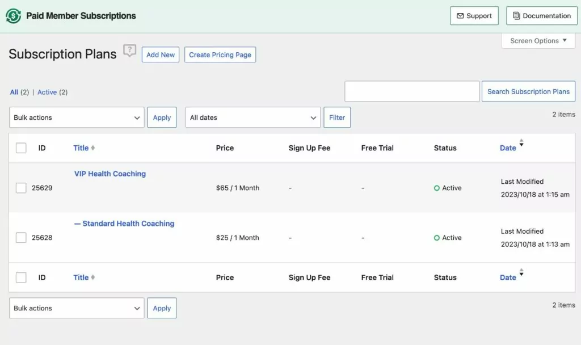The image size is (581, 345).
Task: Click the date 2023/10/18 at 1:13 am
Action: coord(535,244)
